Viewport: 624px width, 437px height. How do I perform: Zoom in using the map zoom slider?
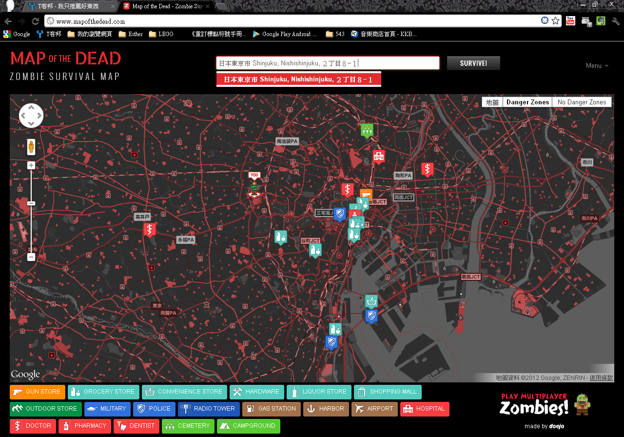tap(31, 165)
